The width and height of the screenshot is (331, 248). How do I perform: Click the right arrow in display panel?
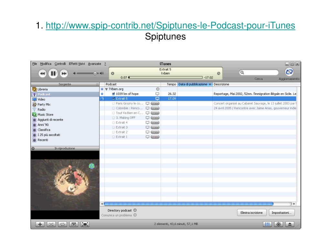[x=219, y=73]
